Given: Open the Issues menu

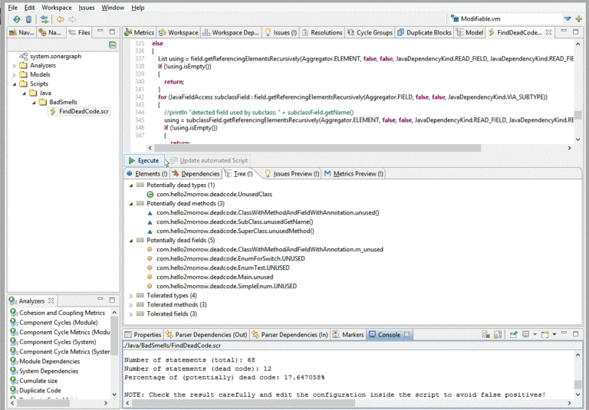Looking at the screenshot, I should [87, 8].
